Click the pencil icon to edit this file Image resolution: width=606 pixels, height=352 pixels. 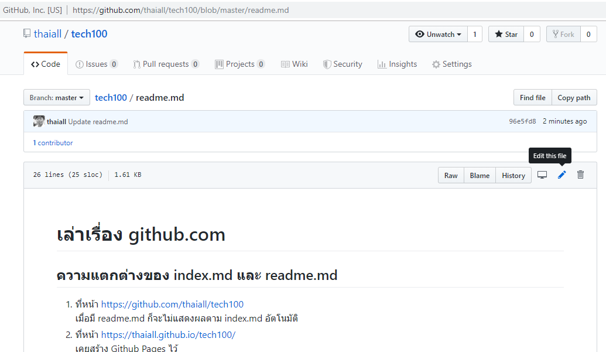point(562,175)
